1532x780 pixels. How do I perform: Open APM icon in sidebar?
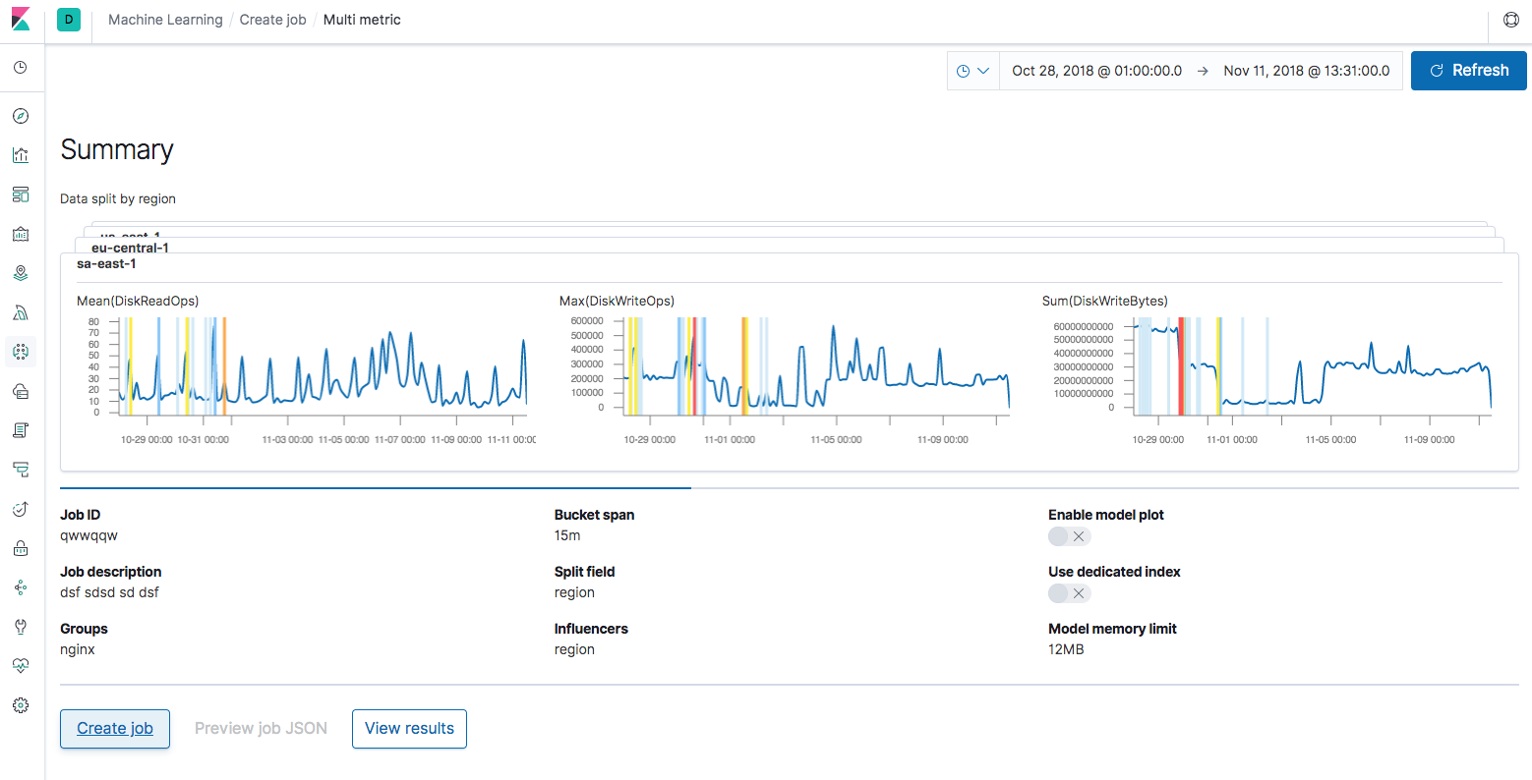[x=21, y=470]
